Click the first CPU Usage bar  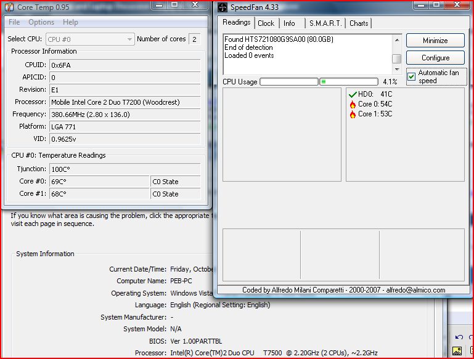coord(289,81)
